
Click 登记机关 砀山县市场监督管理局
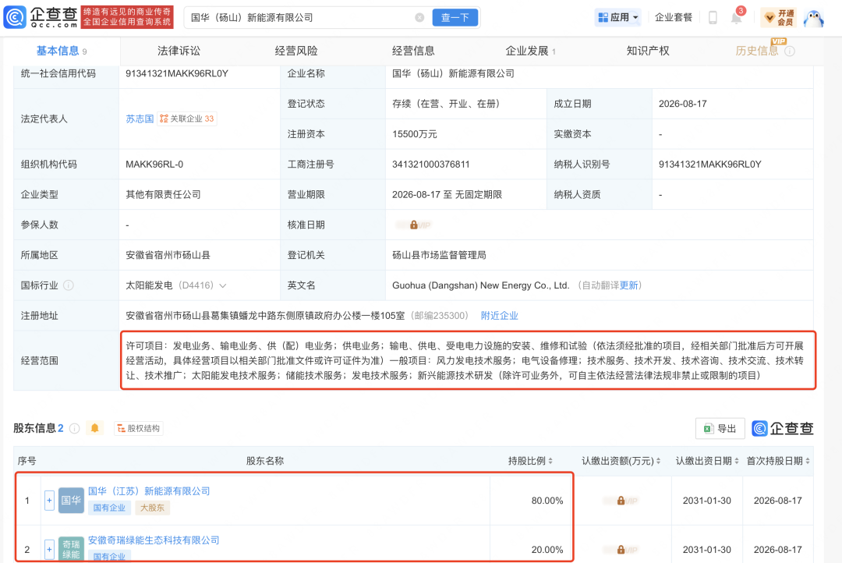point(439,255)
